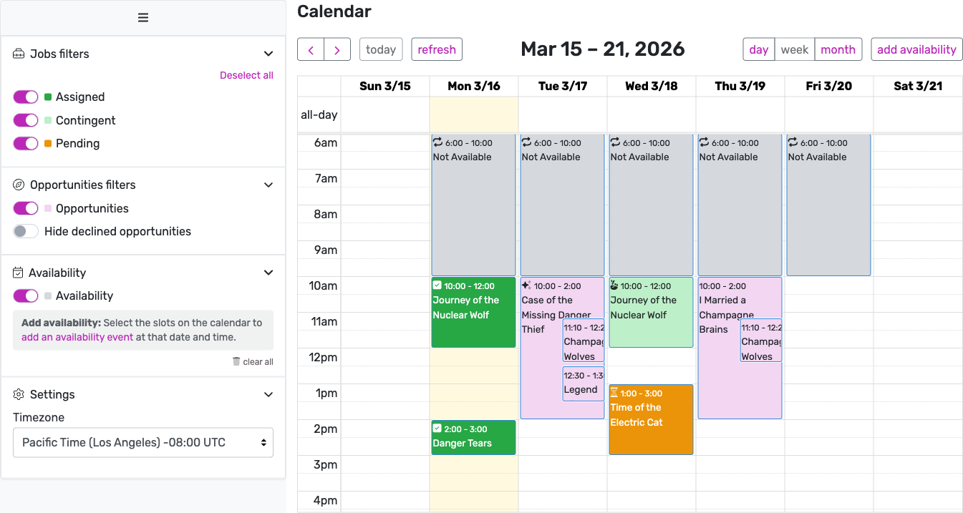Click the trash icon next to clear all

(x=235, y=361)
